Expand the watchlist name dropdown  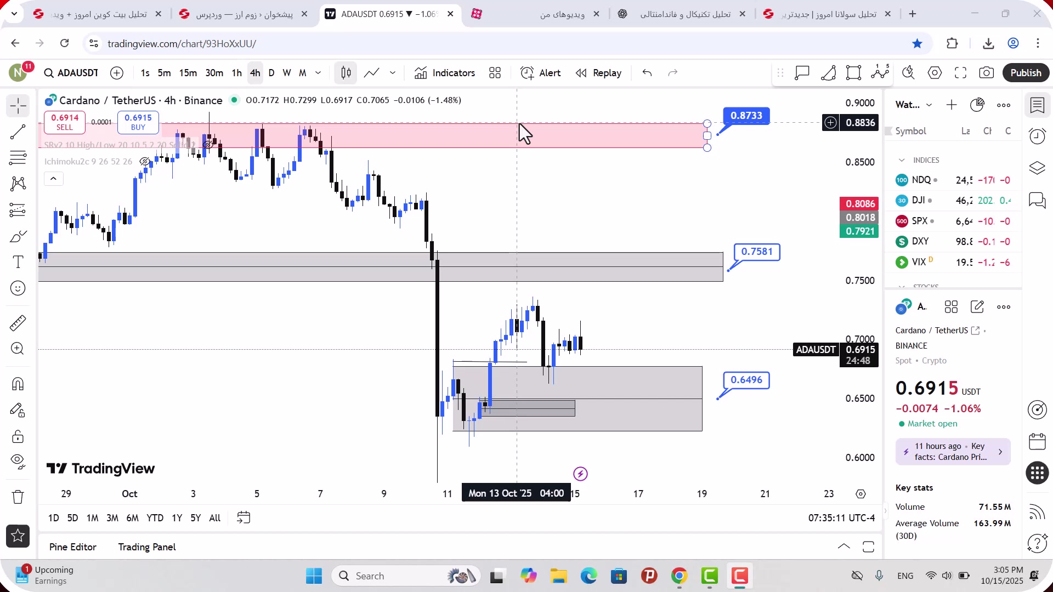(x=929, y=105)
